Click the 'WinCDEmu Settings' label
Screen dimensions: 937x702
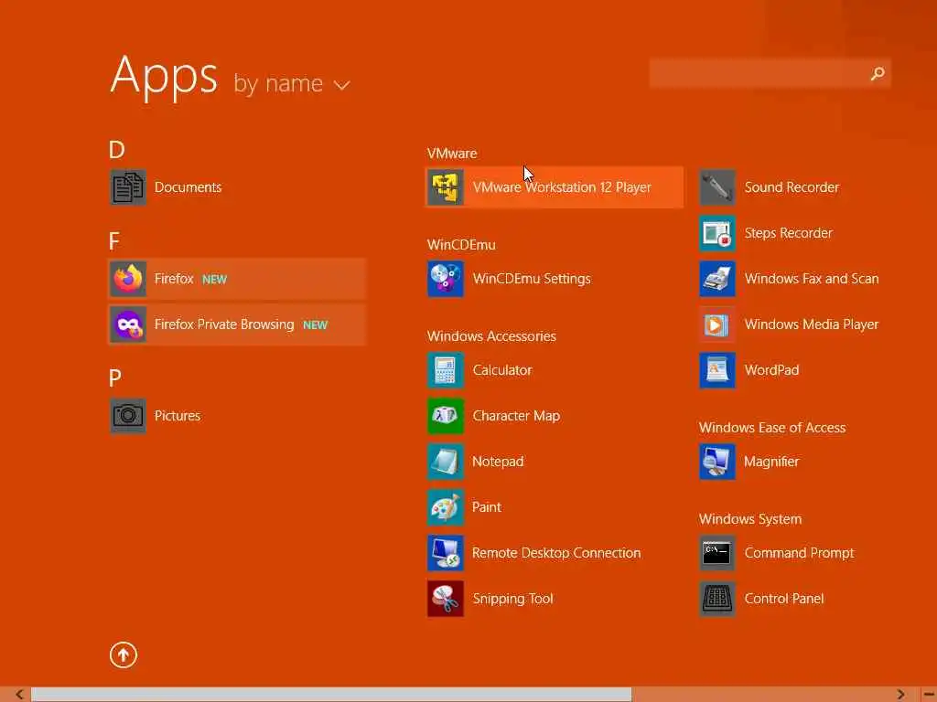click(532, 279)
